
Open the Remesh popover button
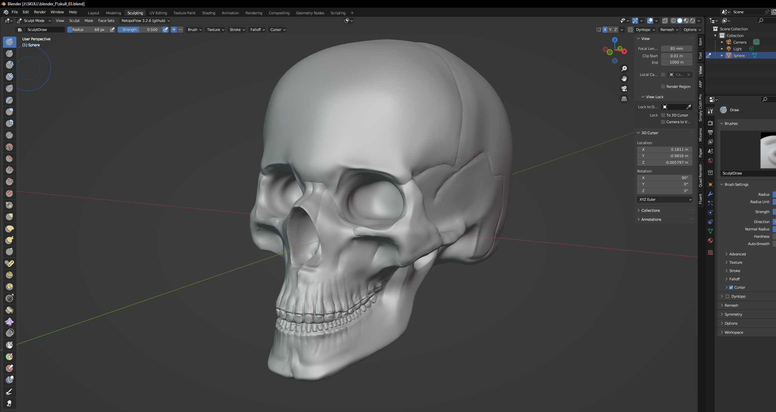pos(669,30)
